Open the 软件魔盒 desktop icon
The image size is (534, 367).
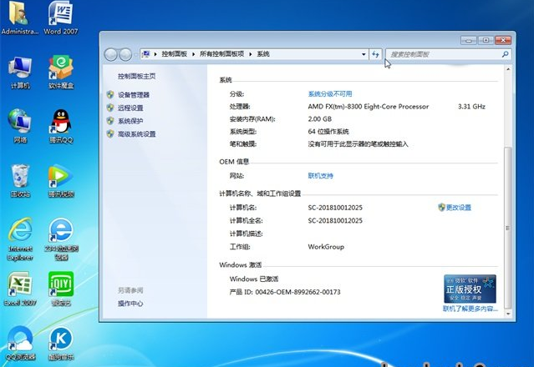61,73
